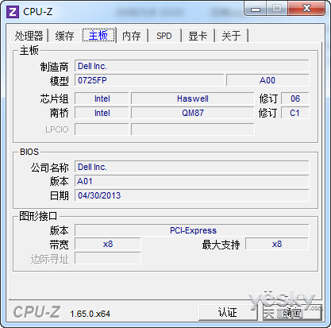
Task: Click the 最大支持 x8 field
Action: tap(277, 244)
